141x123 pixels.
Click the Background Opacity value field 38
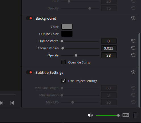[109, 55]
